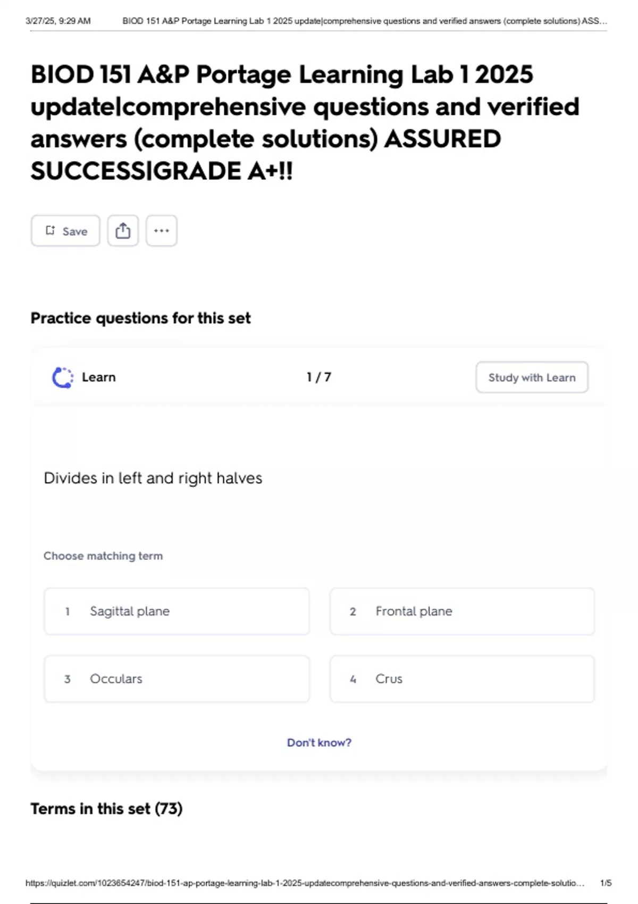
Task: Click the Don't know? link
Action: pos(319,742)
